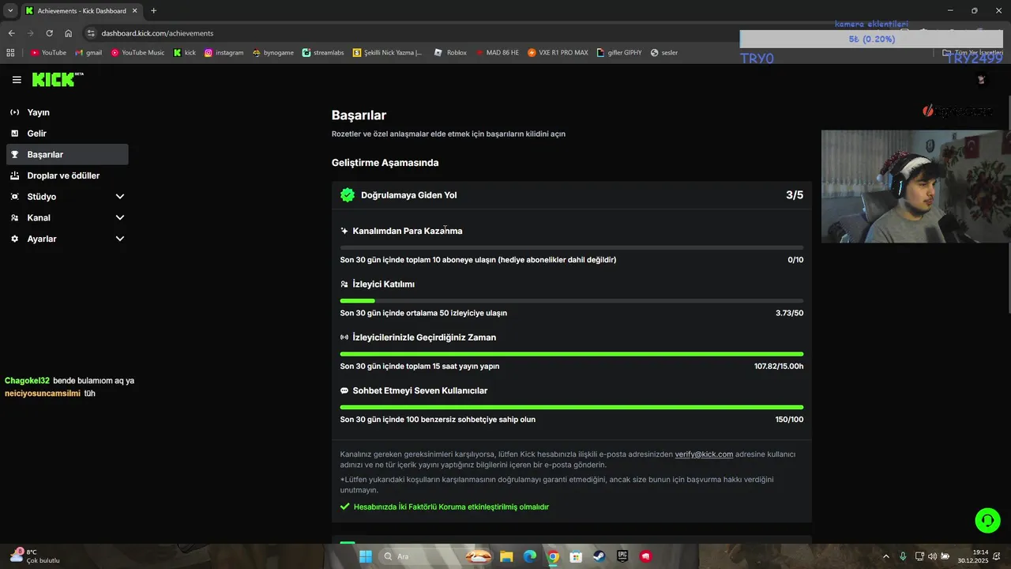Image resolution: width=1011 pixels, height=569 pixels.
Task: Open the Windows Start menu
Action: (x=365, y=556)
